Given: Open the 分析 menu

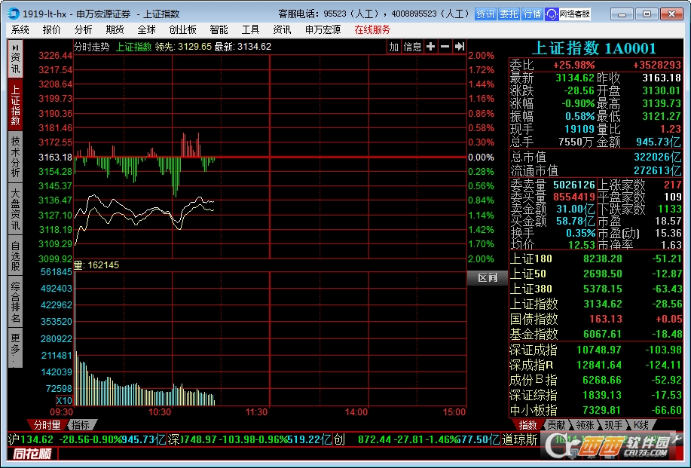Looking at the screenshot, I should click(84, 30).
